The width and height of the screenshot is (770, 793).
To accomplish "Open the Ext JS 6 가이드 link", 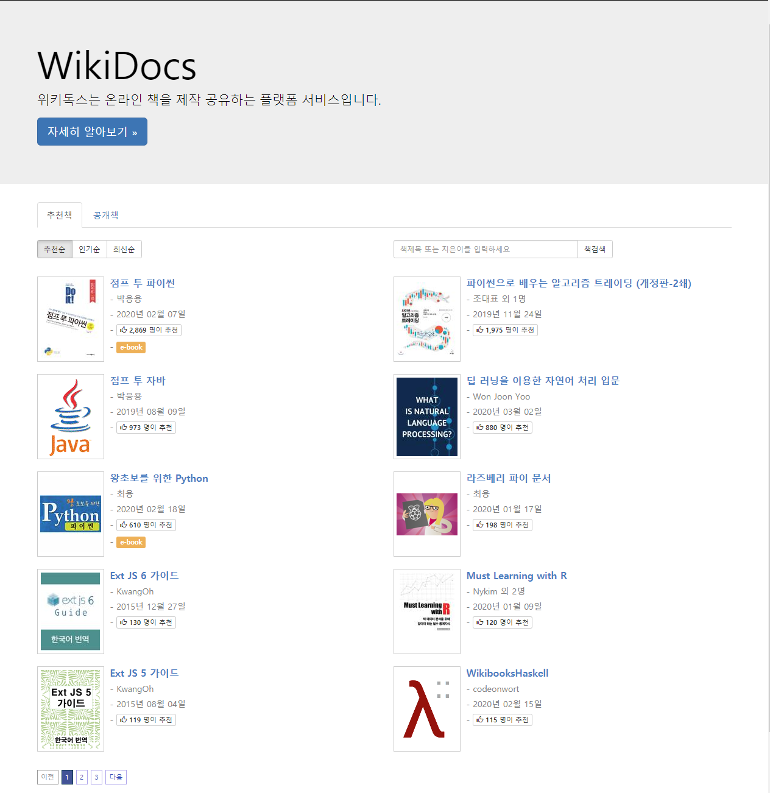I will (144, 576).
